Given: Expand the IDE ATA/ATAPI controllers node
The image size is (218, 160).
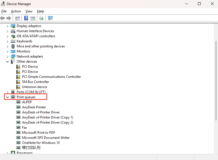Looking at the screenshot, I should pos(8,36).
